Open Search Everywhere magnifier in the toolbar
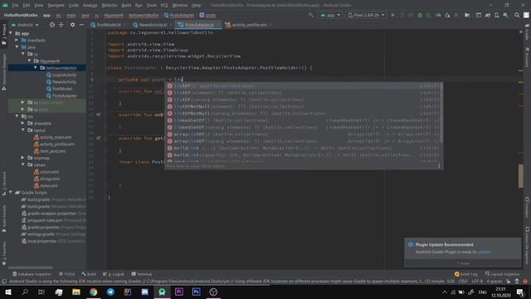 (517, 15)
